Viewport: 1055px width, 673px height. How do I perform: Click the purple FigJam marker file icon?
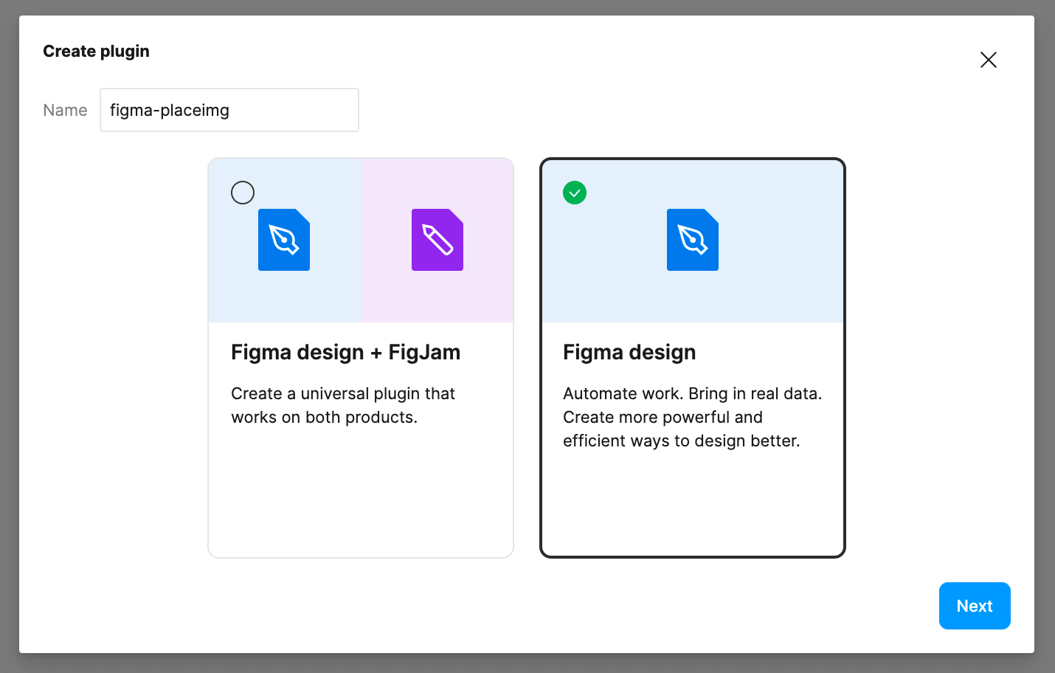pos(437,240)
